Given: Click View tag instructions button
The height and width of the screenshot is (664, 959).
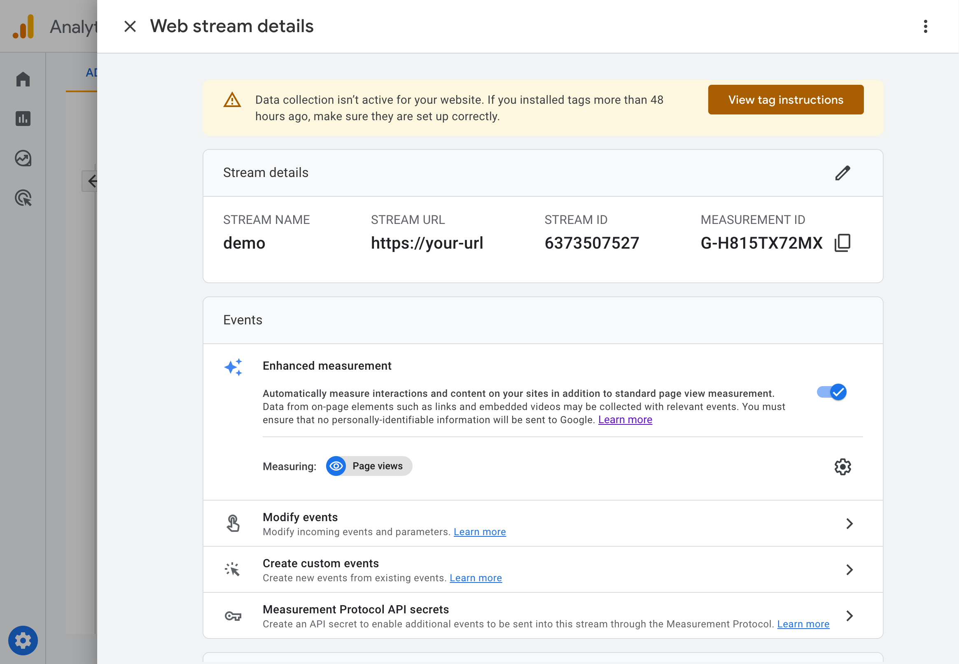Looking at the screenshot, I should [785, 100].
